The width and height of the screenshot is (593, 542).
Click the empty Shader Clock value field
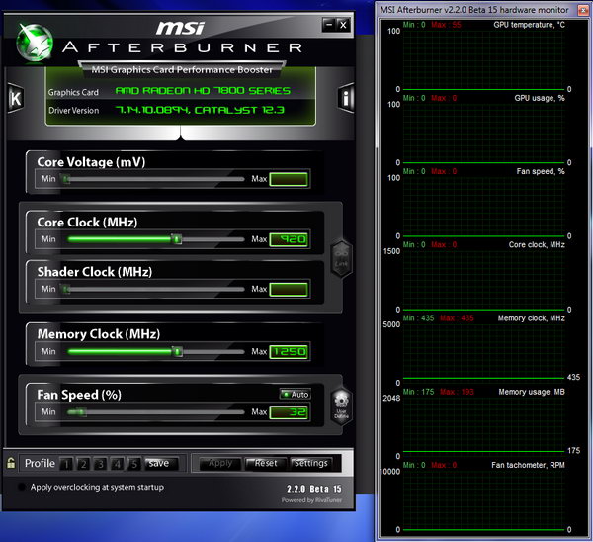pyautogui.click(x=289, y=290)
